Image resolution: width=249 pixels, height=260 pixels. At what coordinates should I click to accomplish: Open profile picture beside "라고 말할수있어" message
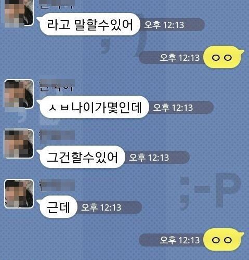click(18, 13)
